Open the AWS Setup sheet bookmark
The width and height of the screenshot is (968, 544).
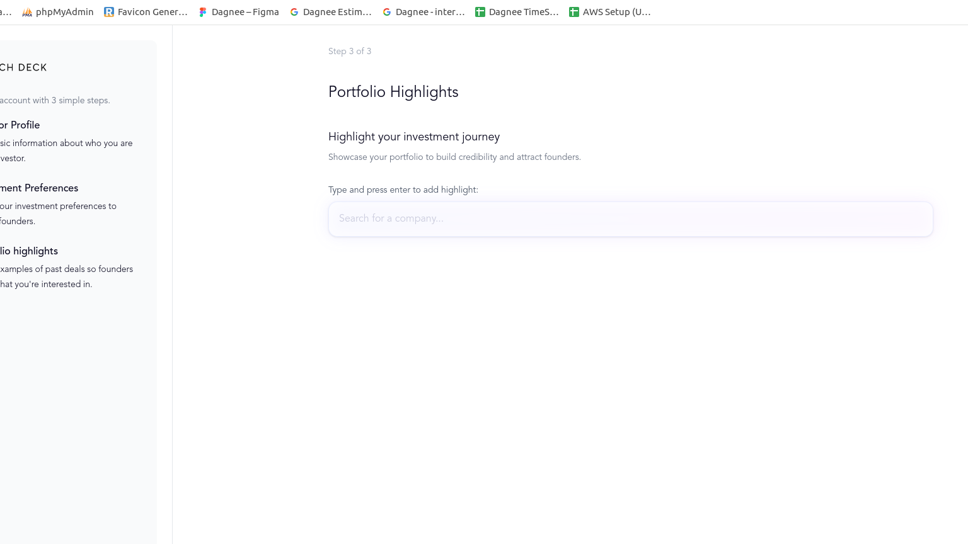(x=610, y=12)
